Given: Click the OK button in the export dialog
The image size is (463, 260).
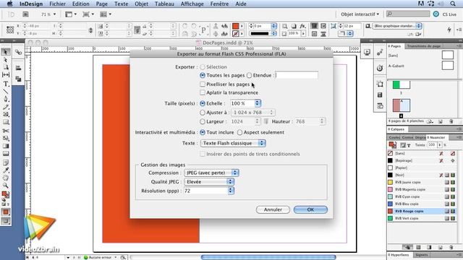Looking at the screenshot, I should [310, 209].
